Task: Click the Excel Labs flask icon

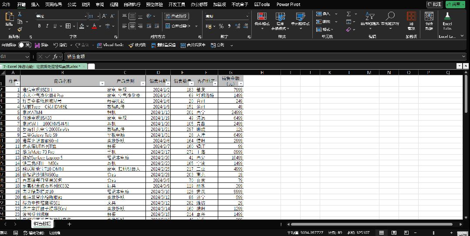Action: coord(447,20)
